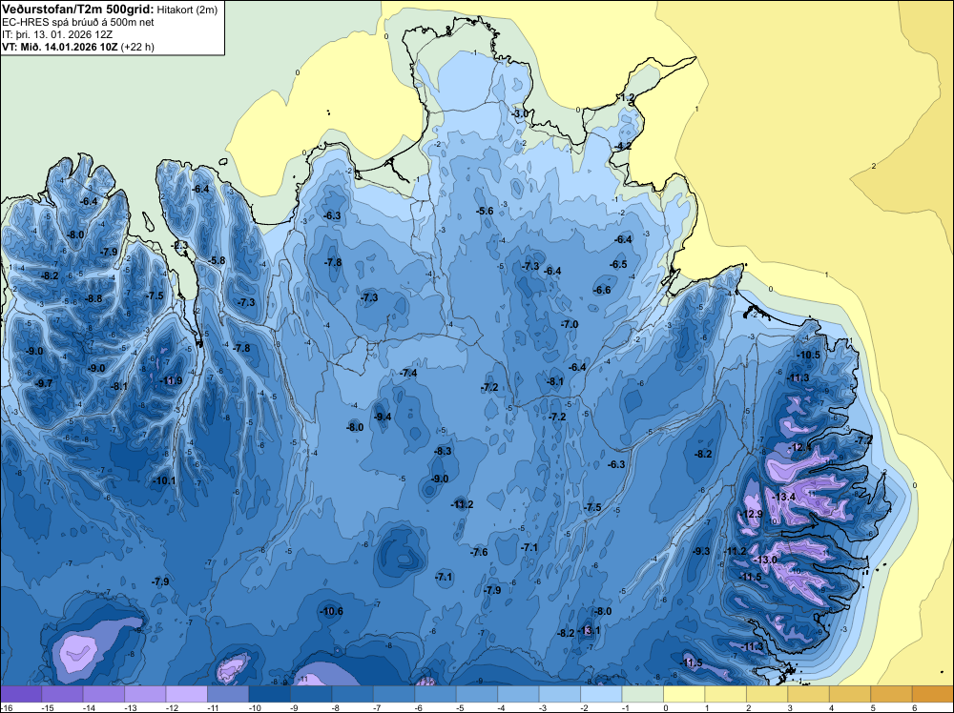This screenshot has width=954, height=713.
Task: Click the '-6.6' temperature value on the map
Action: [602, 290]
